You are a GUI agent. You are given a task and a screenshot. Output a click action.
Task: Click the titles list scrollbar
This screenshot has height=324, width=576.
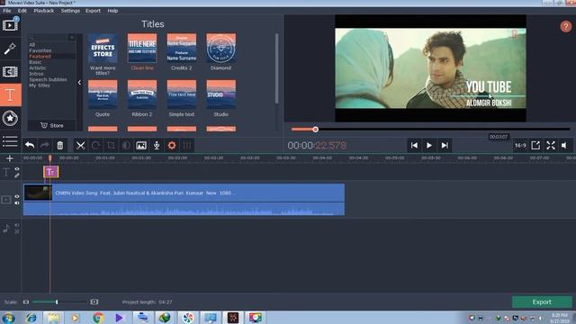point(276,68)
